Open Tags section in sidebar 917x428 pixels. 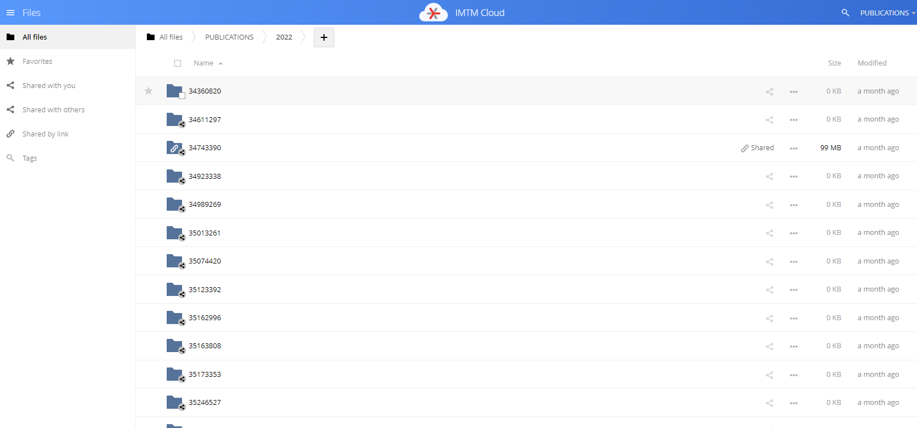(68, 158)
